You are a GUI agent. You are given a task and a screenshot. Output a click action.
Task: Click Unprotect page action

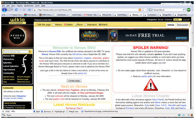pos(91,25)
